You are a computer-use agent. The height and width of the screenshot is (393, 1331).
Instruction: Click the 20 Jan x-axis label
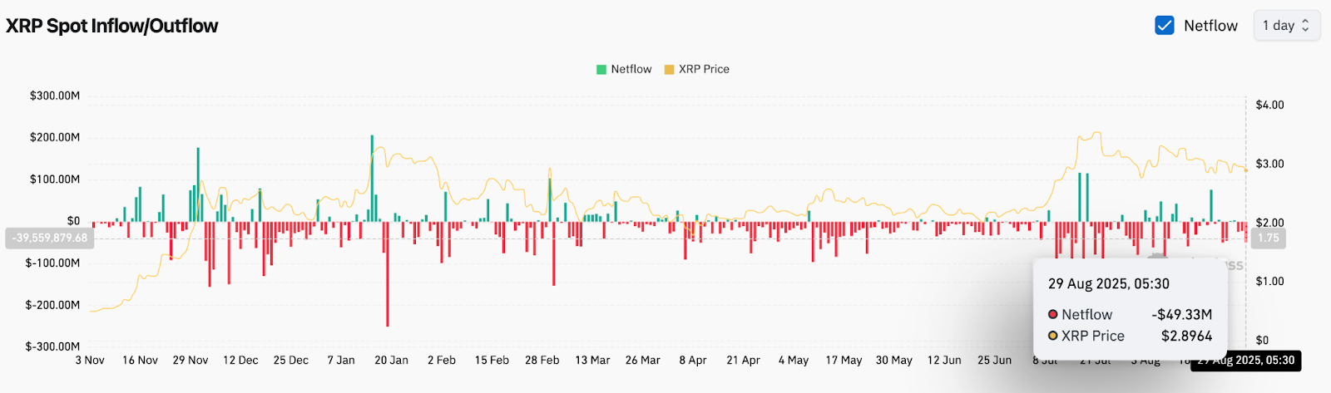tap(391, 361)
